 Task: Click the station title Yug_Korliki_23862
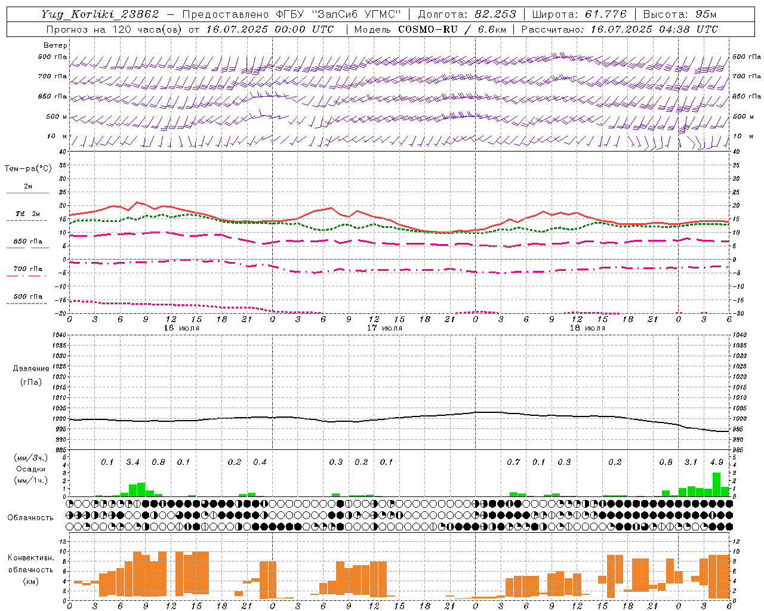pyautogui.click(x=100, y=14)
